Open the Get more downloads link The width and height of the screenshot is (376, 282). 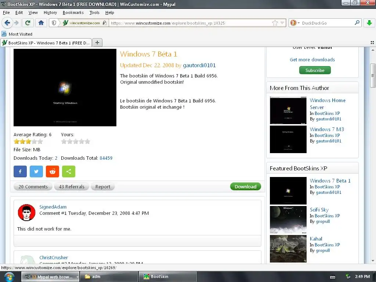[312, 59]
